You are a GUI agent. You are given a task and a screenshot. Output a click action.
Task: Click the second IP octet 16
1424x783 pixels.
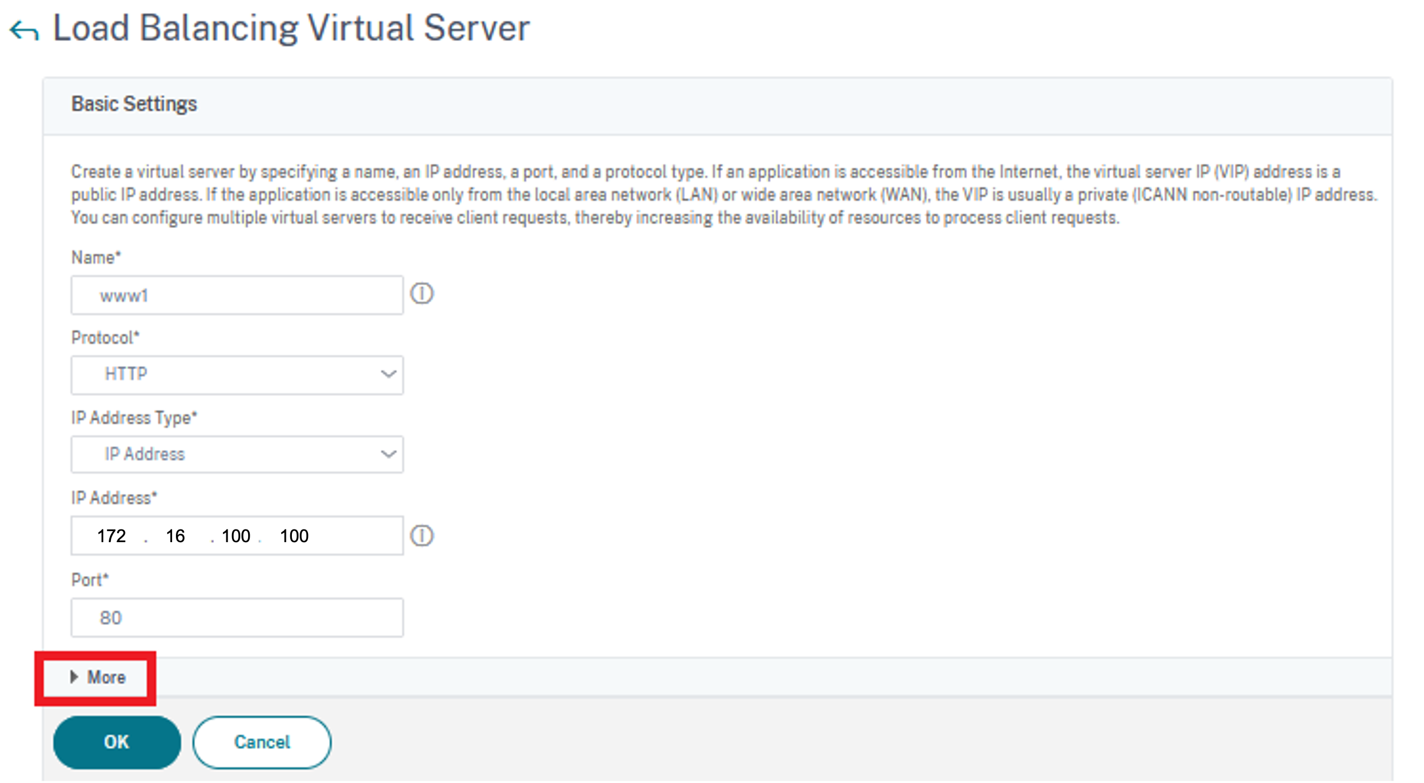point(175,536)
